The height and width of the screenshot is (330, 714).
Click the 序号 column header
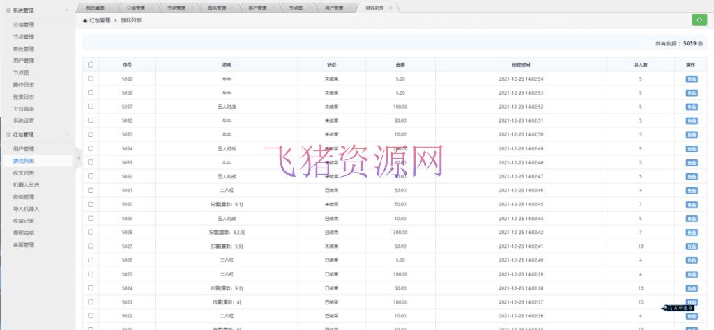coord(127,65)
